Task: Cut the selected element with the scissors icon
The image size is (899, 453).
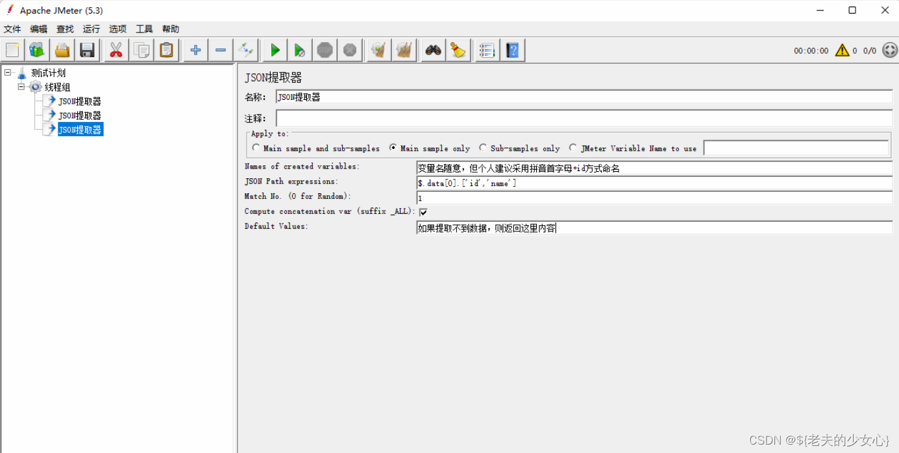Action: coord(116,50)
